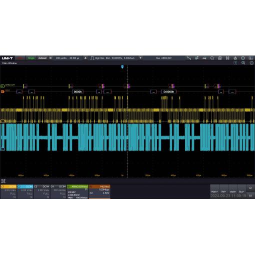Click the UNI-T logo at top left
Viewport: 255px width, 255px height.
pos(7,58)
